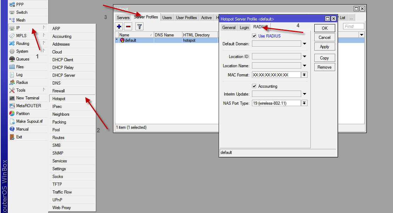Click the DNS Name column header
Screen dimensions: 393x213
pos(168,35)
